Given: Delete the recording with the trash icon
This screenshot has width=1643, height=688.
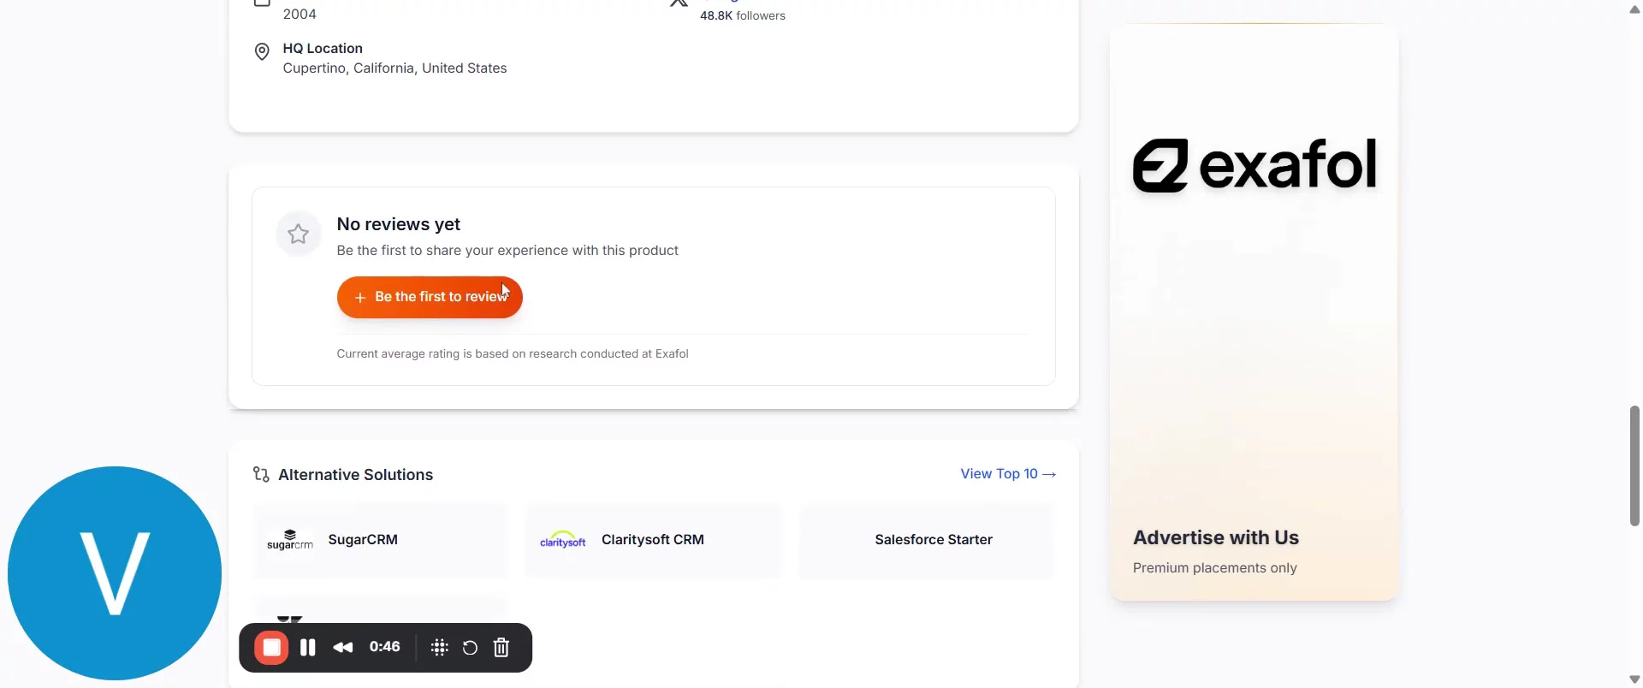Looking at the screenshot, I should coord(501,648).
